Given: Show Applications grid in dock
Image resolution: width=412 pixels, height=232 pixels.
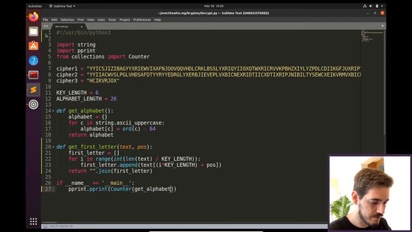Looking at the screenshot, I should pyautogui.click(x=33, y=222).
